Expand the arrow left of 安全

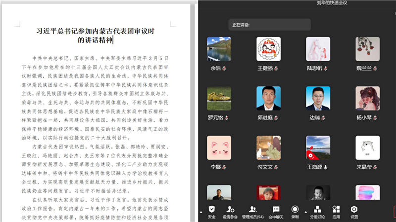(201, 212)
